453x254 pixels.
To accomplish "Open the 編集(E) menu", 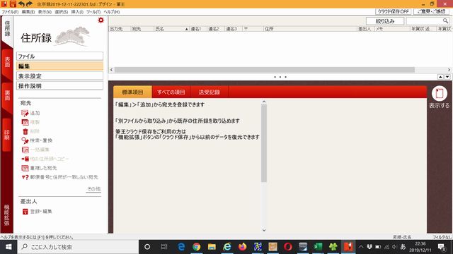I will tap(28, 12).
